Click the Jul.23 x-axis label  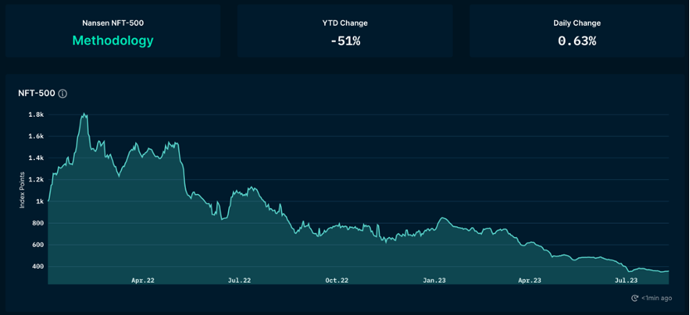click(626, 280)
